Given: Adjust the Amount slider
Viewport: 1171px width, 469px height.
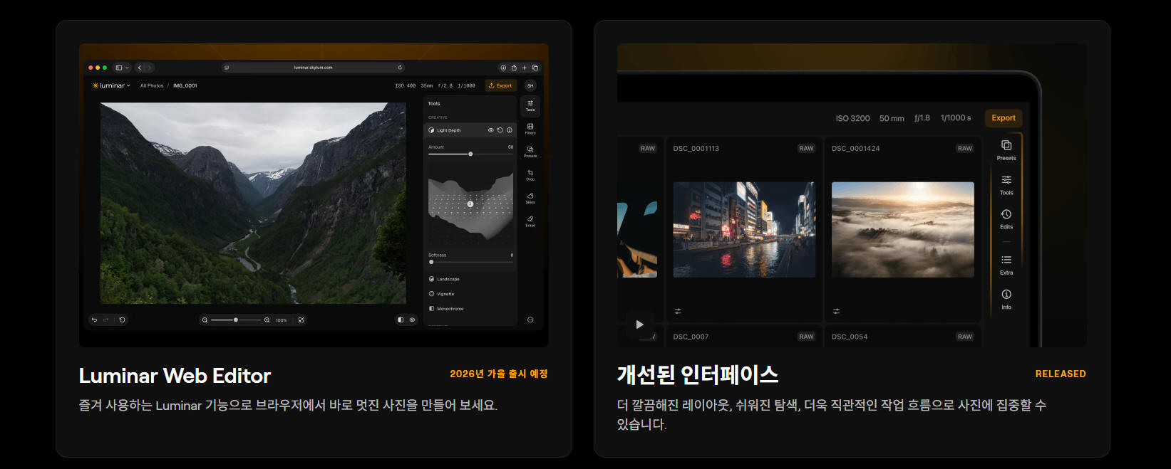Looking at the screenshot, I should click(x=470, y=154).
